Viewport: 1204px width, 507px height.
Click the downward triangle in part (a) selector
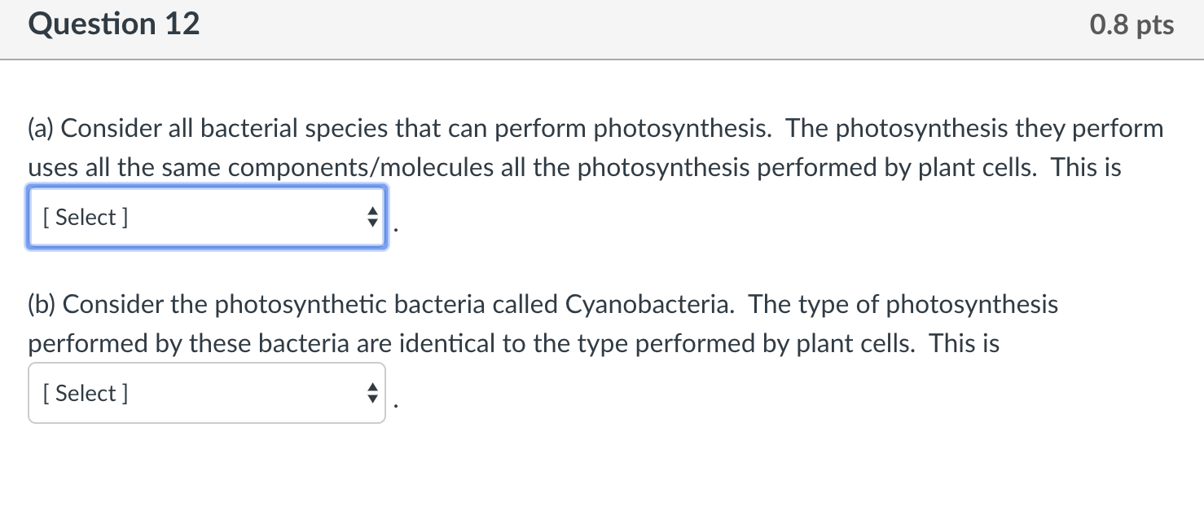tap(372, 223)
